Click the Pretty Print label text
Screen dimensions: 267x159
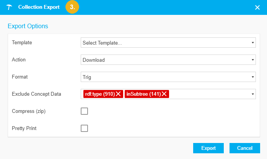coord(24,128)
